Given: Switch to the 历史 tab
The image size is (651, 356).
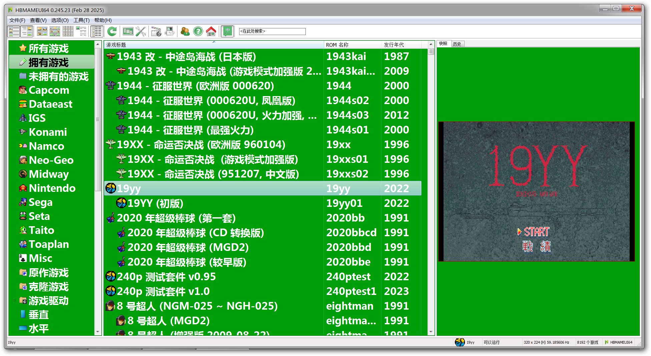Looking at the screenshot, I should pos(457,44).
